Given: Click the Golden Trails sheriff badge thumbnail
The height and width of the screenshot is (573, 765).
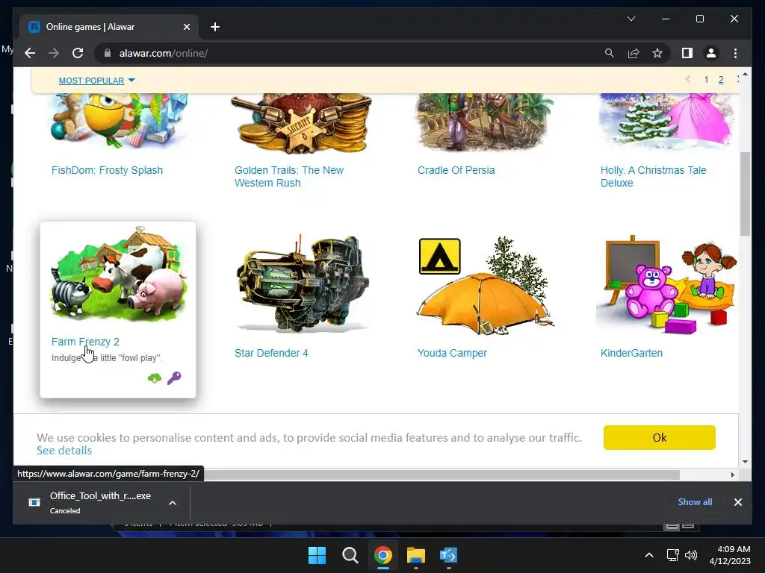Looking at the screenshot, I should [x=301, y=123].
